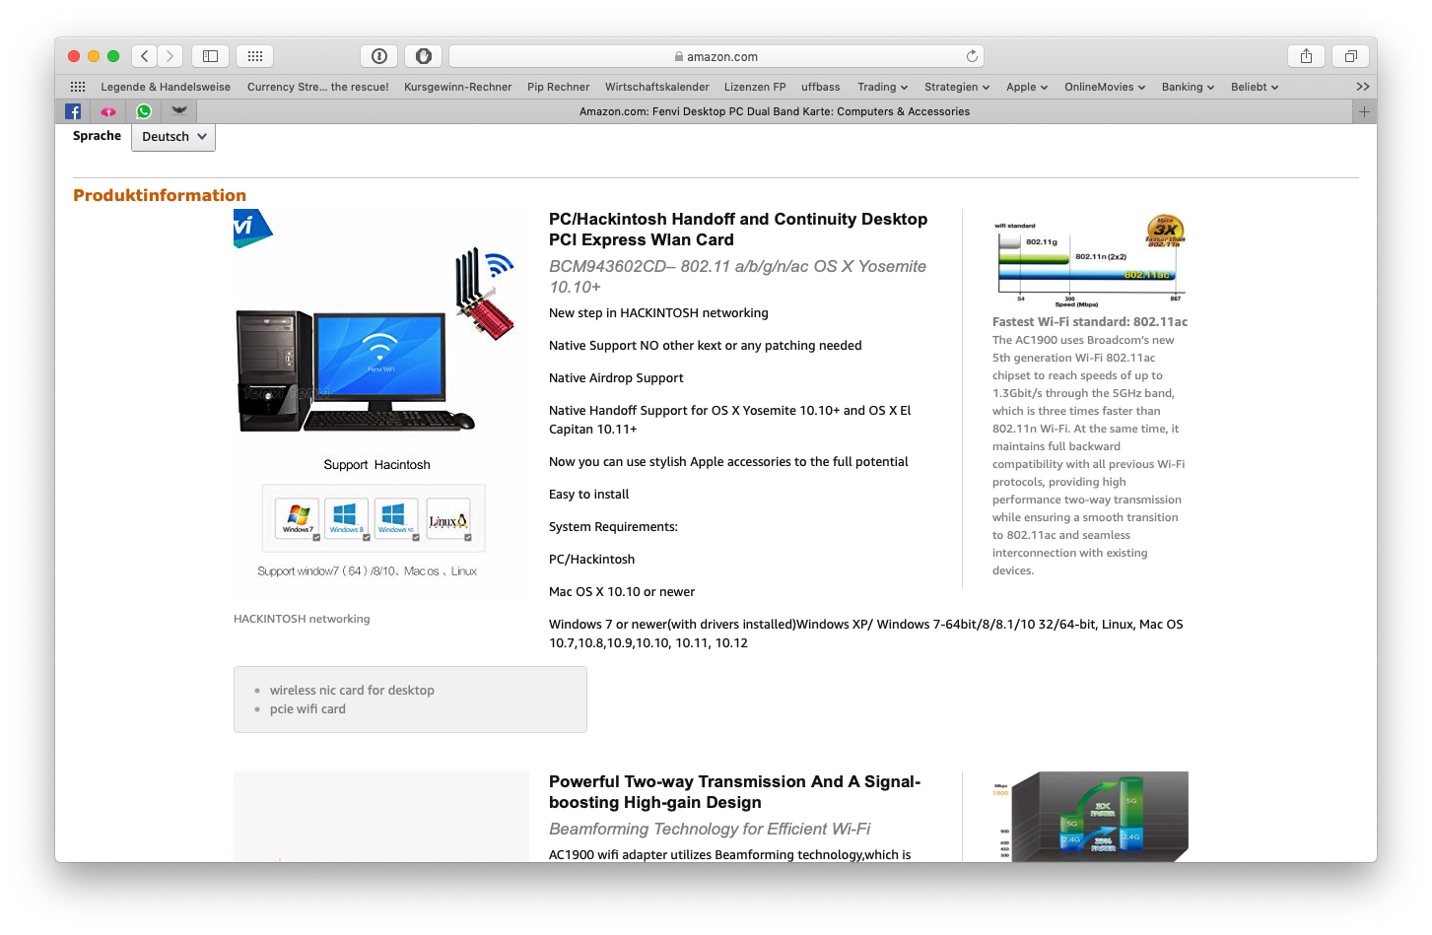Click the 3X faster gold badge

click(1165, 231)
